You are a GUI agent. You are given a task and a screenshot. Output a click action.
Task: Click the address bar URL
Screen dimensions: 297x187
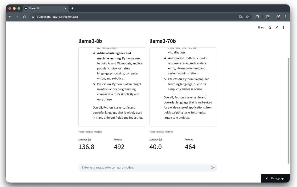(58, 17)
